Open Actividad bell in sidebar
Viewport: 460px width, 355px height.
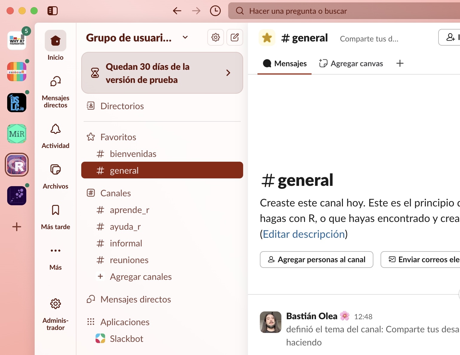(x=56, y=129)
